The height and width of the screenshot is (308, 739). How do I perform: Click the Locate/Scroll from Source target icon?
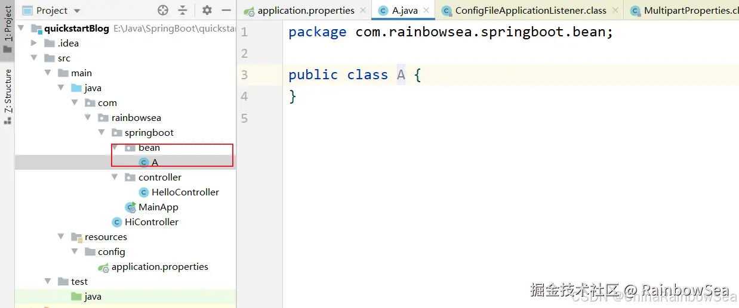click(163, 10)
